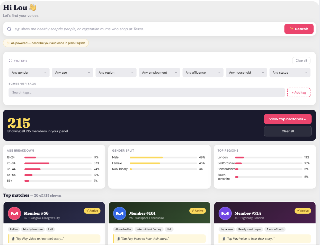Click the Male gender split bar
The image size is (320, 245).
pyautogui.click(x=163, y=157)
